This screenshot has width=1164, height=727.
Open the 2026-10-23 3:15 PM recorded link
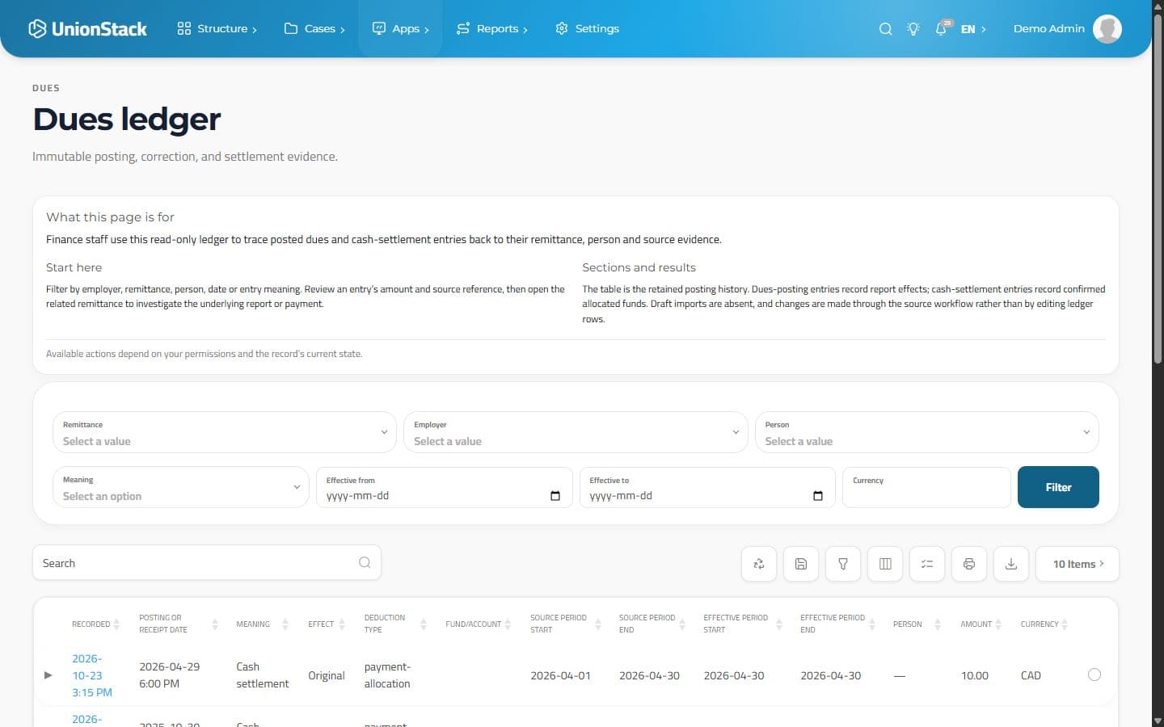tap(91, 675)
